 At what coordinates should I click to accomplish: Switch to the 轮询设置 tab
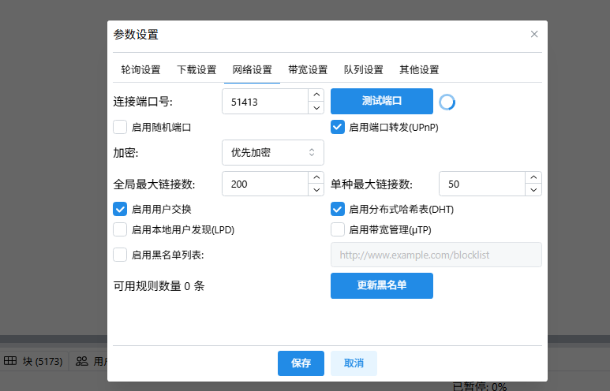140,70
